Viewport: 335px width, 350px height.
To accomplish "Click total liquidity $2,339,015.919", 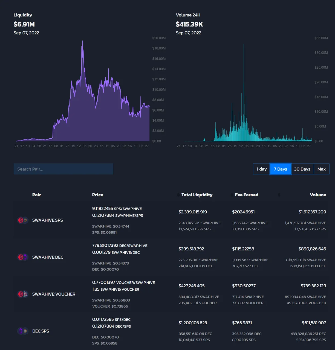I will tap(193, 212).
